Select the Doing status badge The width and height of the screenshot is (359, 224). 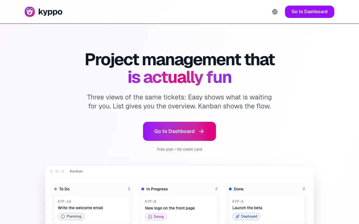click(x=156, y=217)
